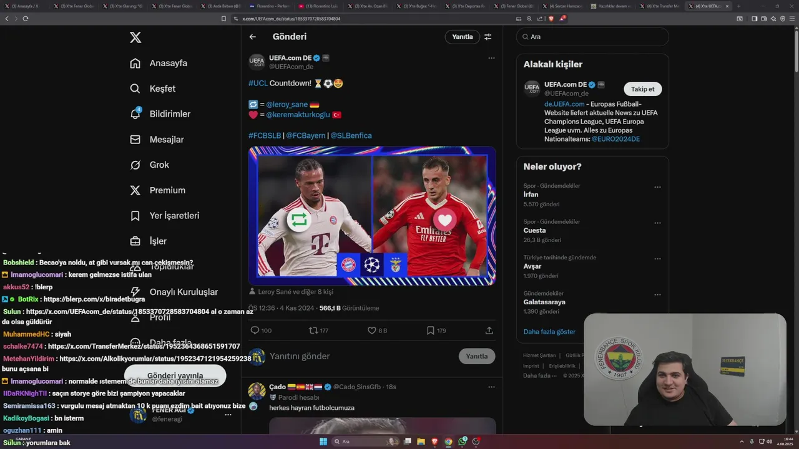The width and height of the screenshot is (799, 449).
Task: Open Grok from the sidebar
Action: [x=150, y=165]
